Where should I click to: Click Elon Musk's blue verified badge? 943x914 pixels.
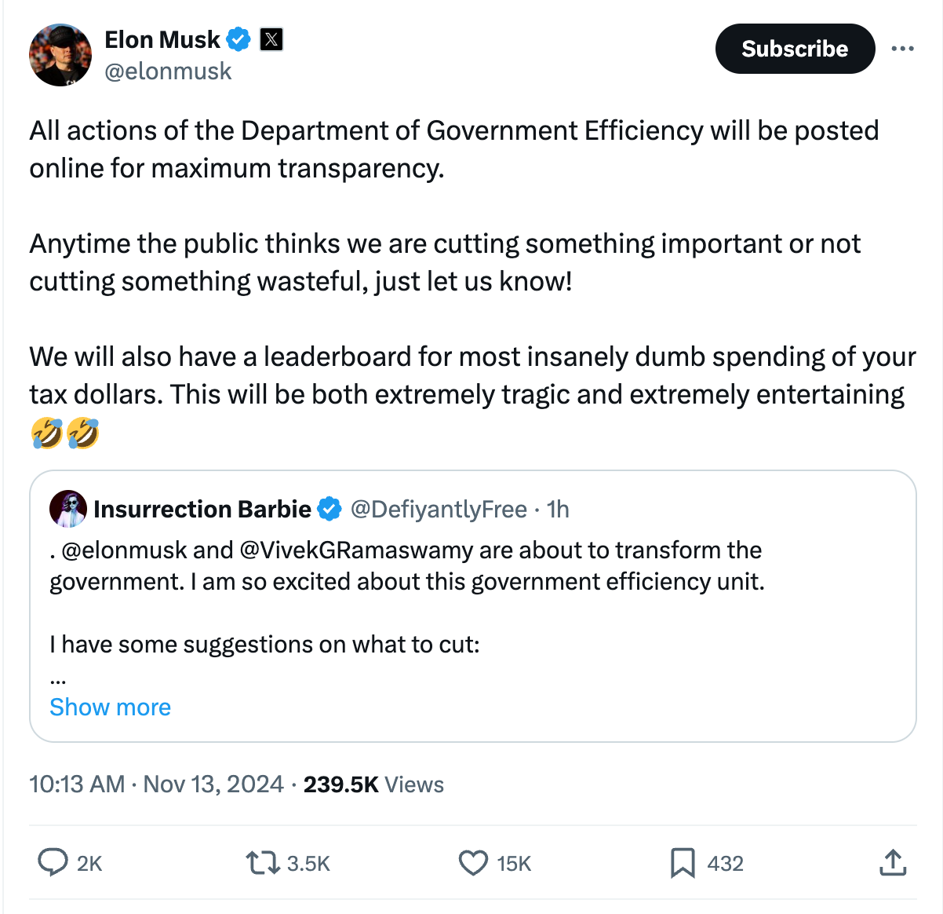click(238, 39)
